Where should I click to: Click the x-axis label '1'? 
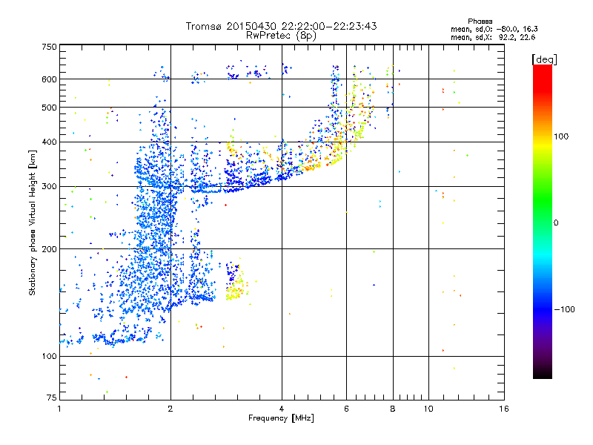pyautogui.click(x=59, y=409)
